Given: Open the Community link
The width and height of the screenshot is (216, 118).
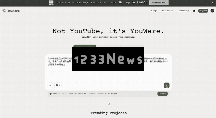Looking at the screenshot, I should pos(183,10).
